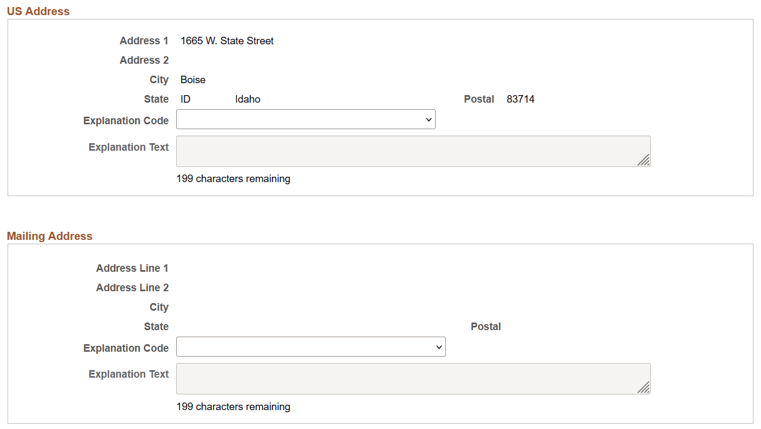Viewport: 761px width, 429px height.
Task: Click the Address Line 1 label
Action: (132, 268)
